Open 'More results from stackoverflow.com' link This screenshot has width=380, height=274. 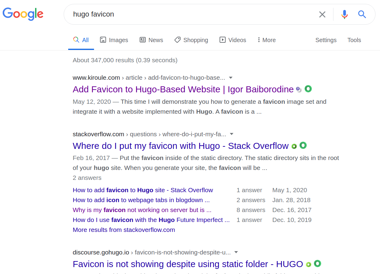(124, 230)
